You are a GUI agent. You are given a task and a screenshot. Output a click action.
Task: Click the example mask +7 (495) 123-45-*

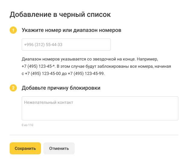tap(38, 67)
